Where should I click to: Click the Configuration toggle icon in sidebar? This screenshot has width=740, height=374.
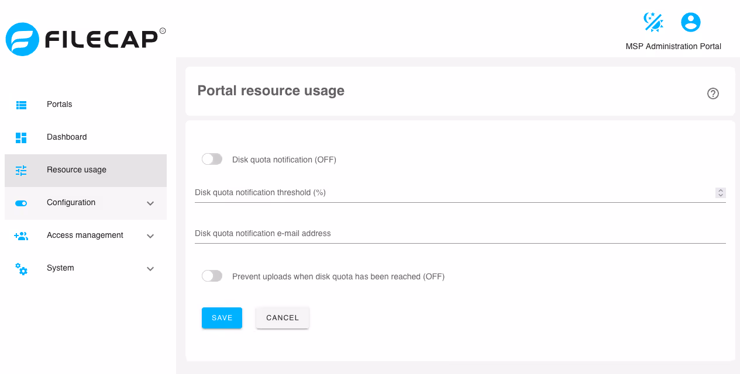[x=21, y=203]
